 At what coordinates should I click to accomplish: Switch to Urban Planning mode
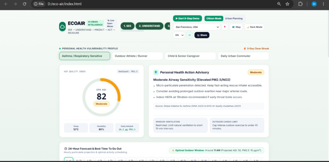pos(234,18)
